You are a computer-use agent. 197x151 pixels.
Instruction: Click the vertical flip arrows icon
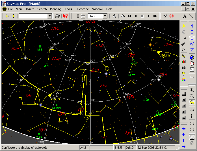[x=192, y=116]
